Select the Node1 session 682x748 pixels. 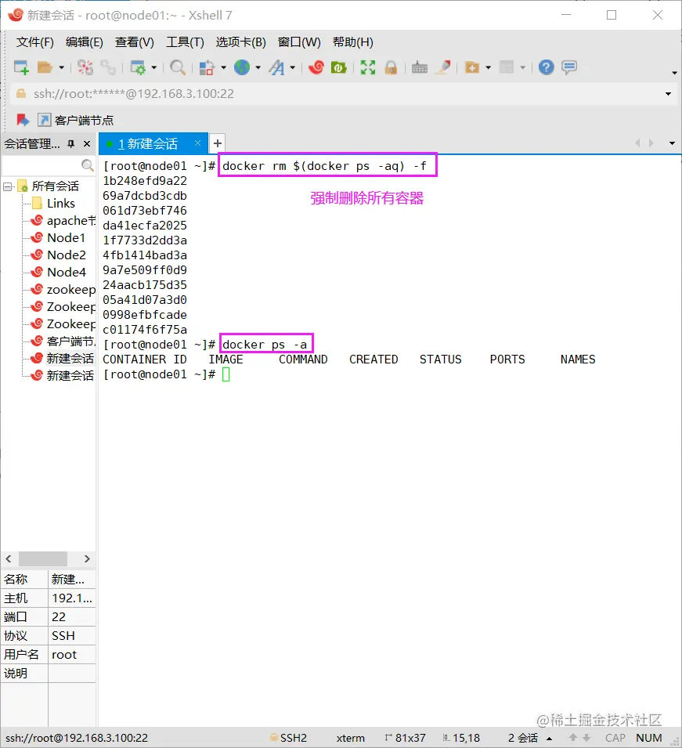59,238
